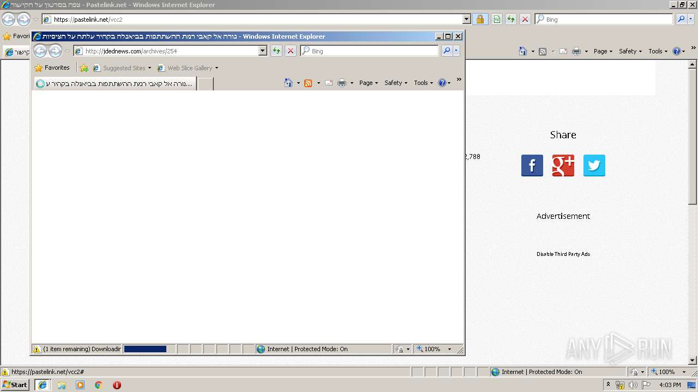The image size is (698, 392).
Task: Select the loading Hebrew page tab in popup
Action: coord(115,84)
